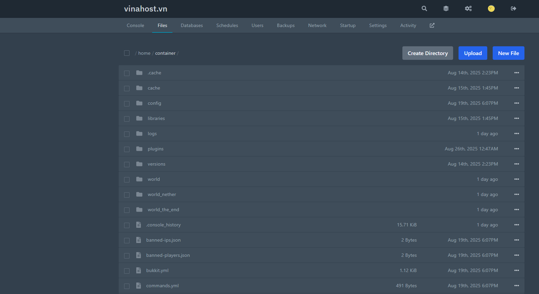Viewport: 539px width, 294px height.
Task: Open options menu for logs folder
Action: click(x=516, y=133)
